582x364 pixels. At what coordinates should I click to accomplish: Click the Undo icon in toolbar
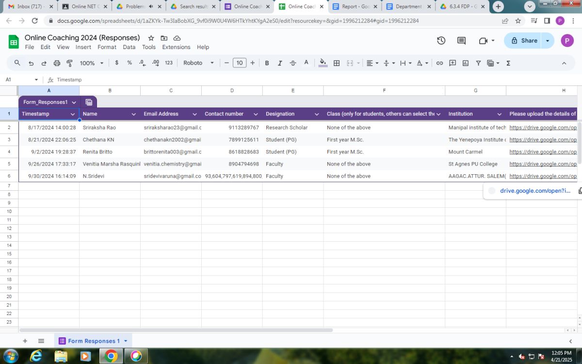pos(31,63)
